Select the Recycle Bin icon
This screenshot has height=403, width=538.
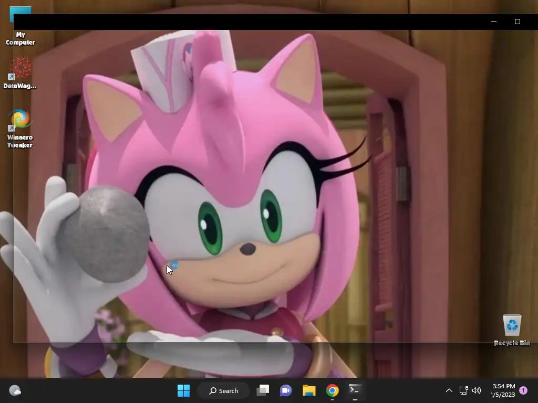tap(512, 330)
